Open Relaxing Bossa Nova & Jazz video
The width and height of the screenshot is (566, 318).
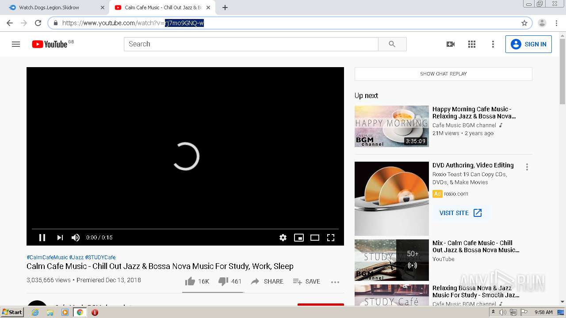click(476, 291)
